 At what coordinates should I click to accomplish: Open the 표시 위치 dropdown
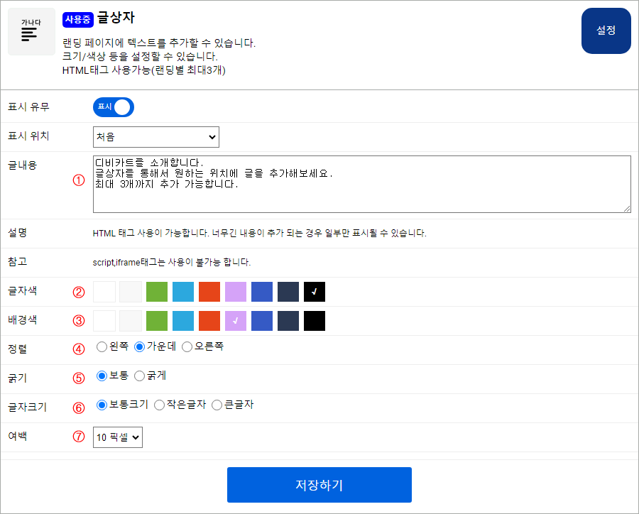click(x=156, y=136)
